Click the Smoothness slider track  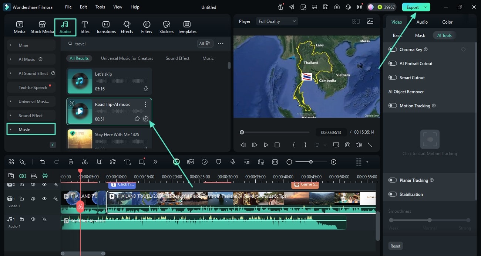[x=430, y=220]
